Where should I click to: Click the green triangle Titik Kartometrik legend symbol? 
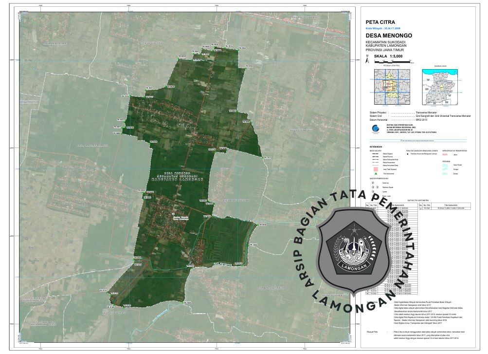pos(376,173)
